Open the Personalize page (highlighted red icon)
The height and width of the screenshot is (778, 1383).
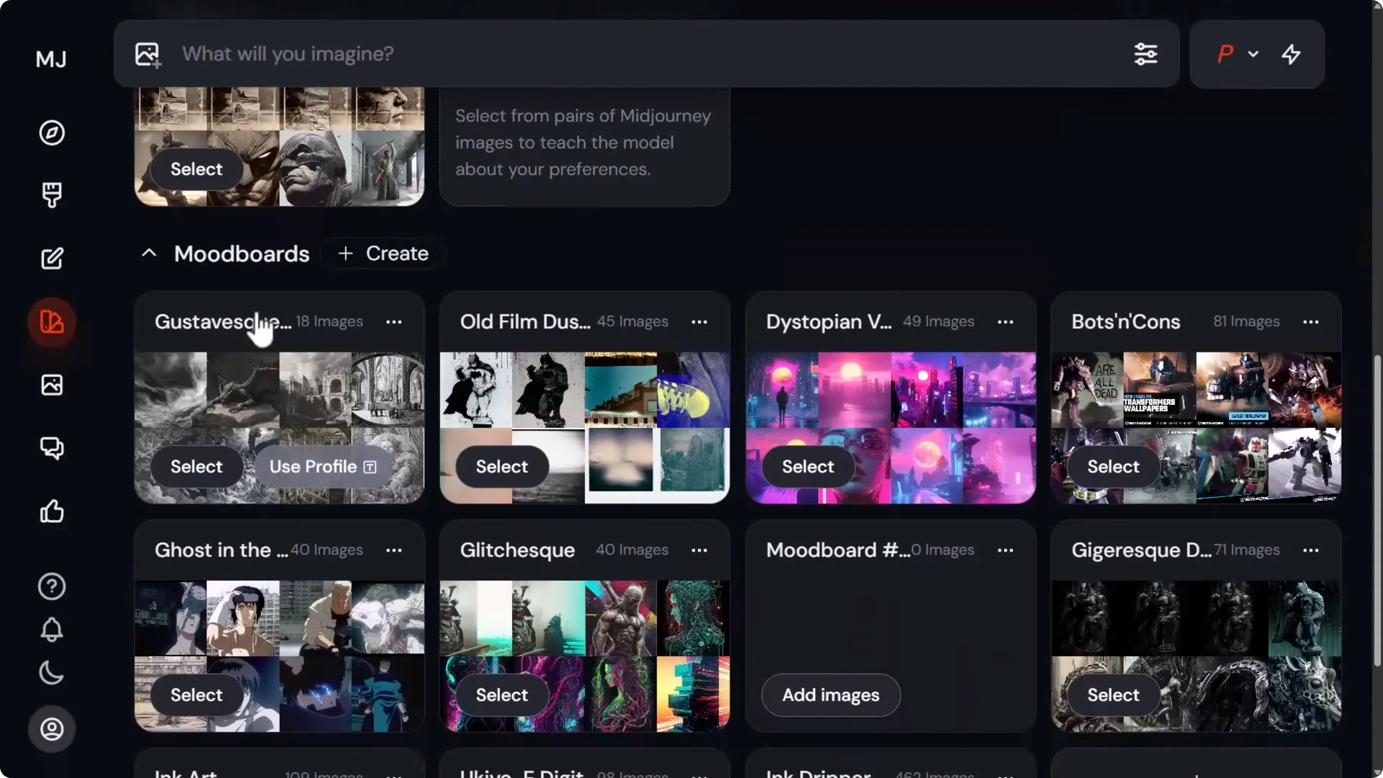(x=51, y=323)
